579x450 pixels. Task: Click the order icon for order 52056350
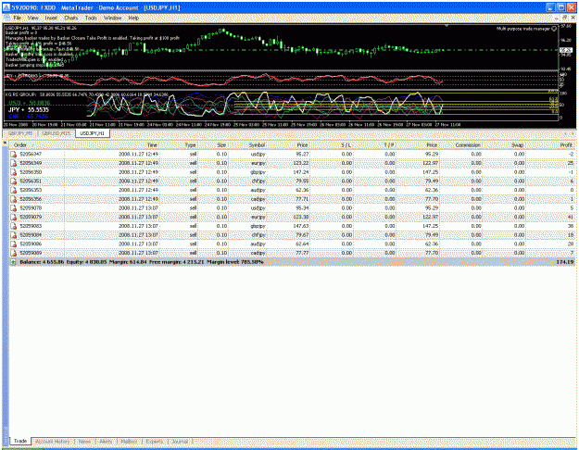(13, 172)
